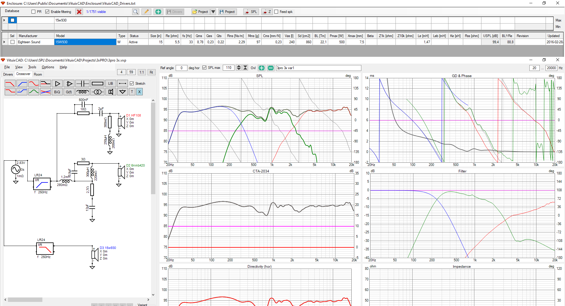Switch to the Room tab
Image resolution: width=565 pixels, height=306 pixels.
click(38, 74)
